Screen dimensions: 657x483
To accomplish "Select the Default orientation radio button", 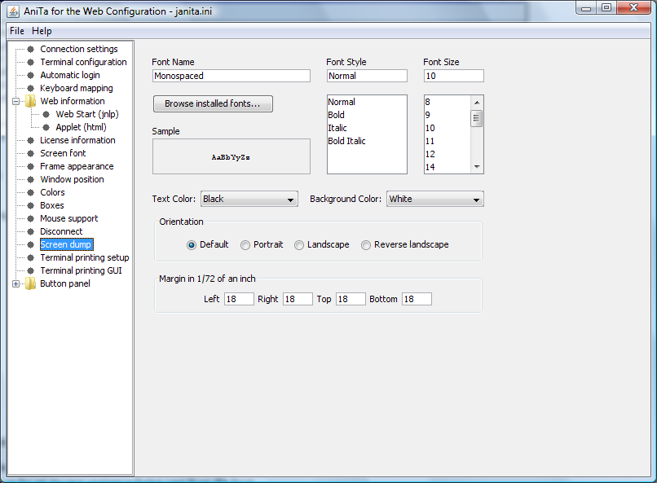I will (191, 245).
